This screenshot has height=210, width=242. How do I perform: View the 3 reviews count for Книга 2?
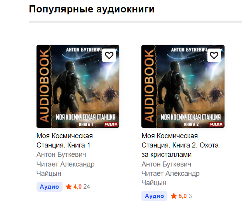[x=190, y=196]
